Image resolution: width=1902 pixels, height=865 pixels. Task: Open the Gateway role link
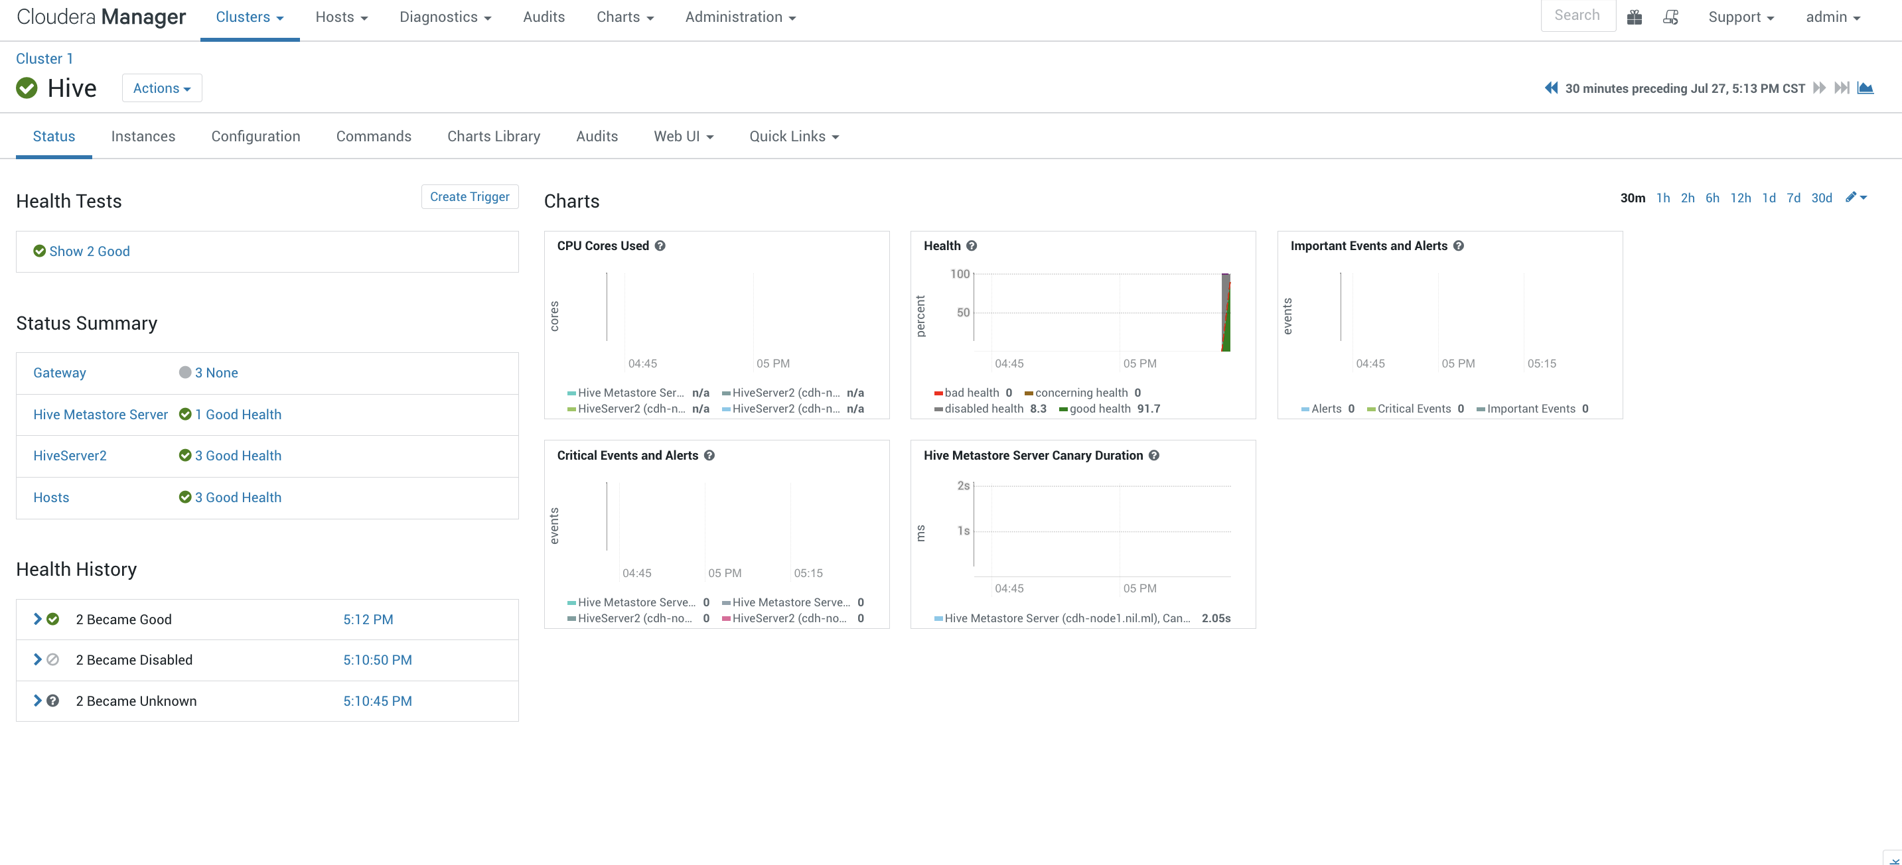59,373
